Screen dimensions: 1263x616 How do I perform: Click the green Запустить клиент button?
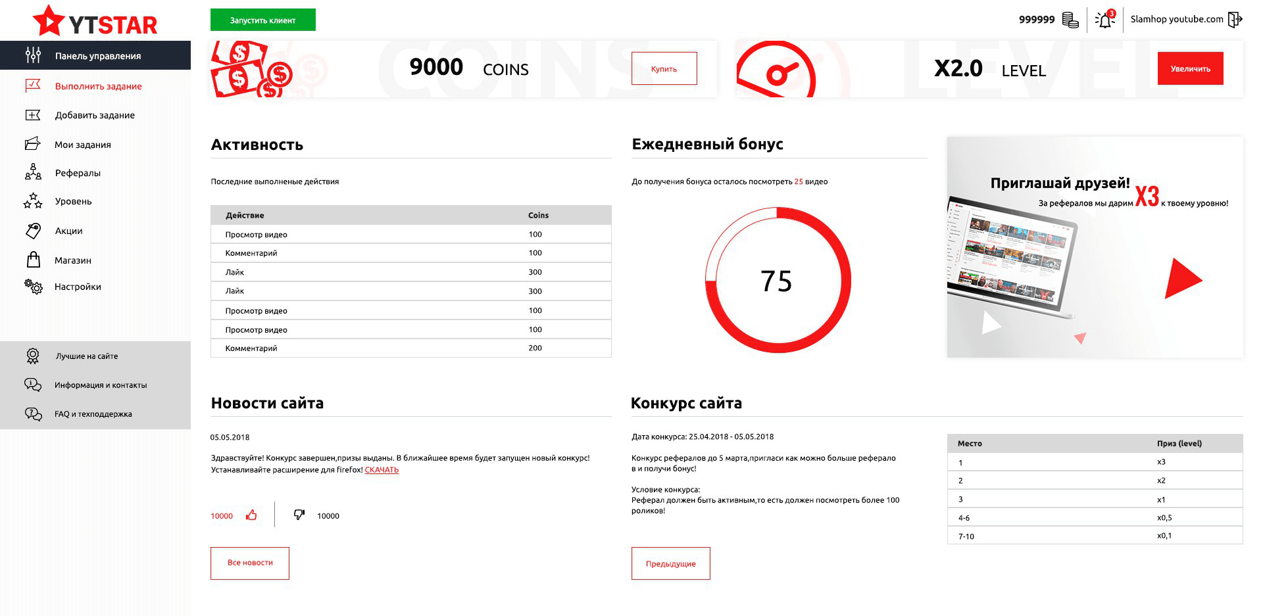tap(263, 20)
